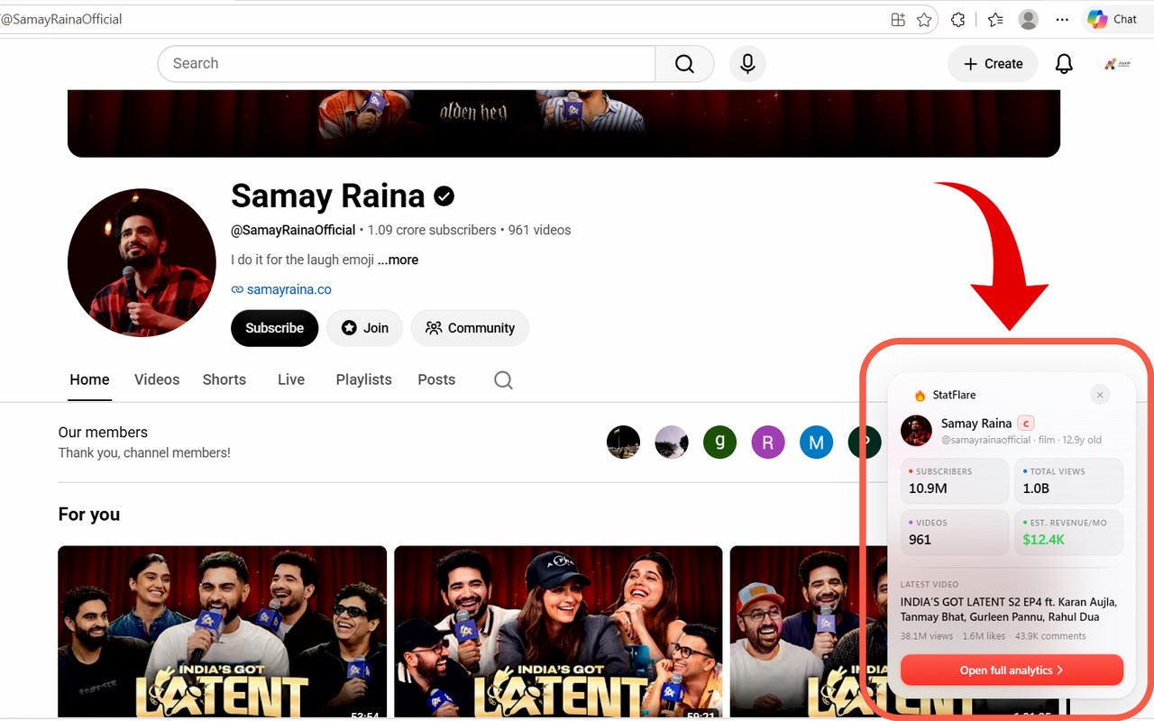Click the "1.6M likes" text in StatFlare

tap(984, 636)
